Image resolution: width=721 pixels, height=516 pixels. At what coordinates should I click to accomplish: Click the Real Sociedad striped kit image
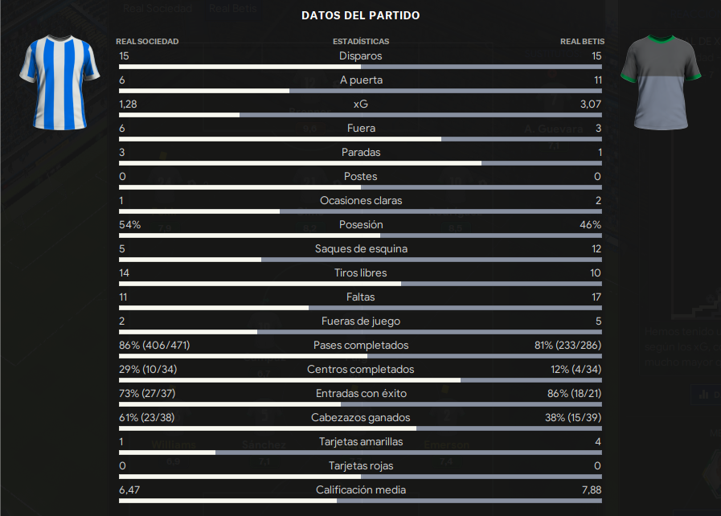point(59,83)
